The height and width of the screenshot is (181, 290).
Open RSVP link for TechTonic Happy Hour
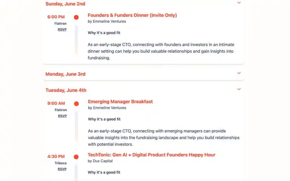click(62, 169)
